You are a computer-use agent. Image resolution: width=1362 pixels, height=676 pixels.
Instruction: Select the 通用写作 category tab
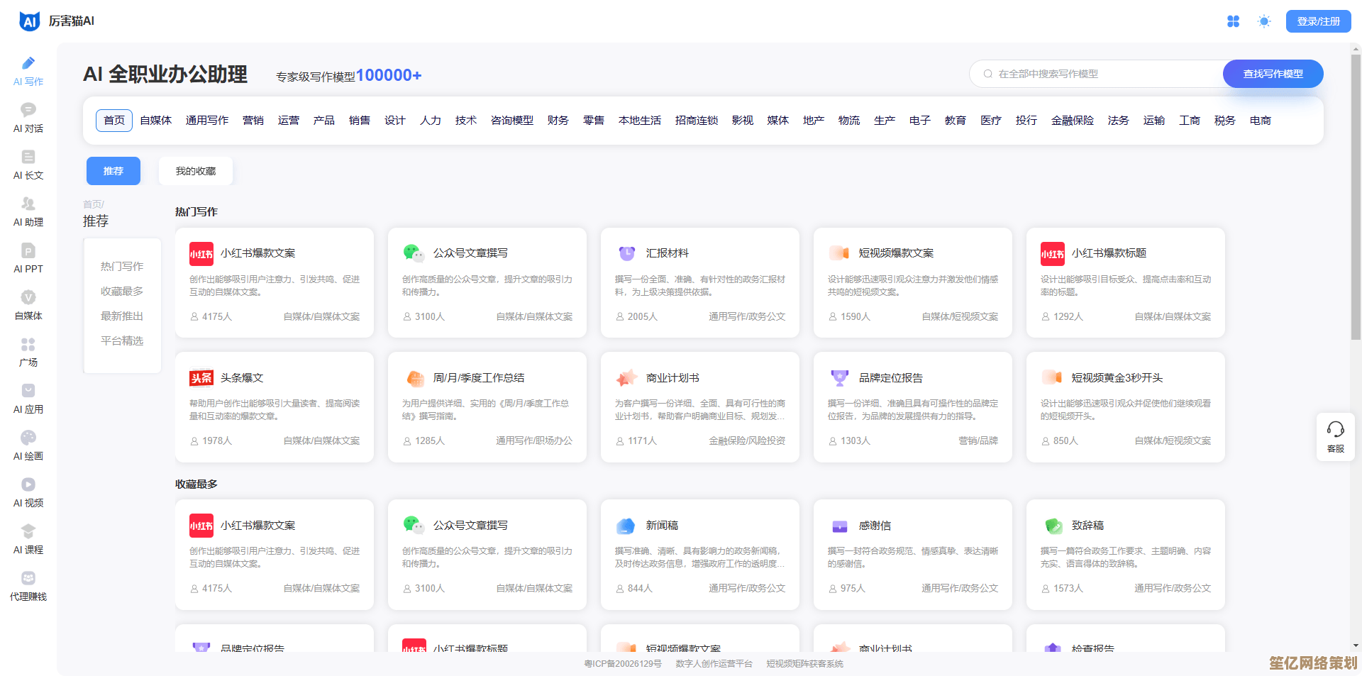click(207, 121)
